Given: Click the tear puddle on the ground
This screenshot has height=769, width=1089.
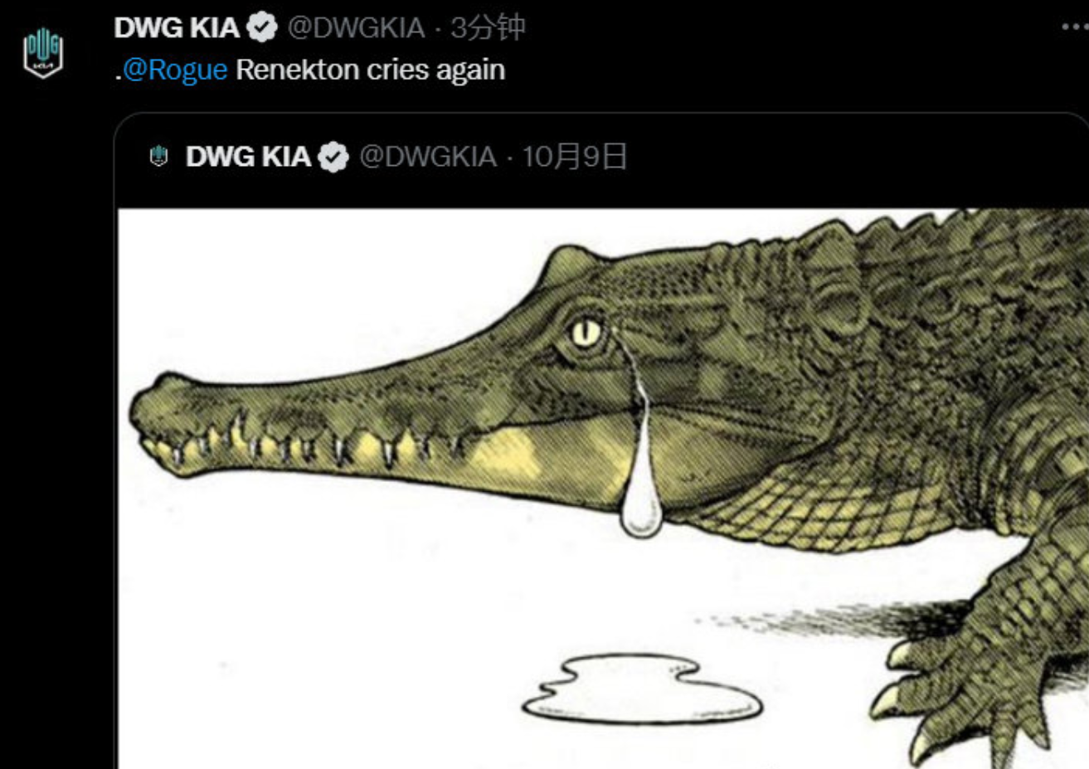Looking at the screenshot, I should [641, 689].
